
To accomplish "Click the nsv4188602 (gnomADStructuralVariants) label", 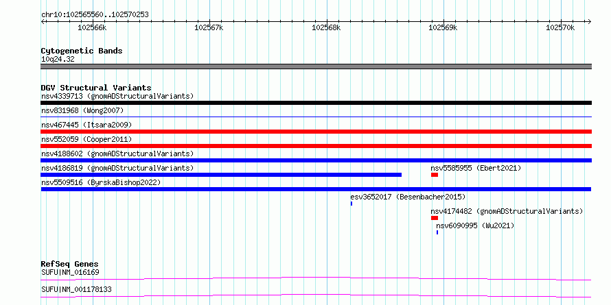I will 117,154.
